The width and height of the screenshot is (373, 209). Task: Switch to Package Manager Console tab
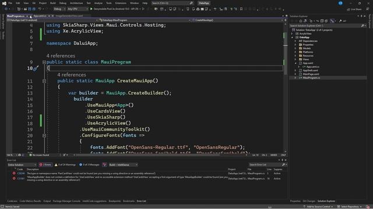[66, 201]
